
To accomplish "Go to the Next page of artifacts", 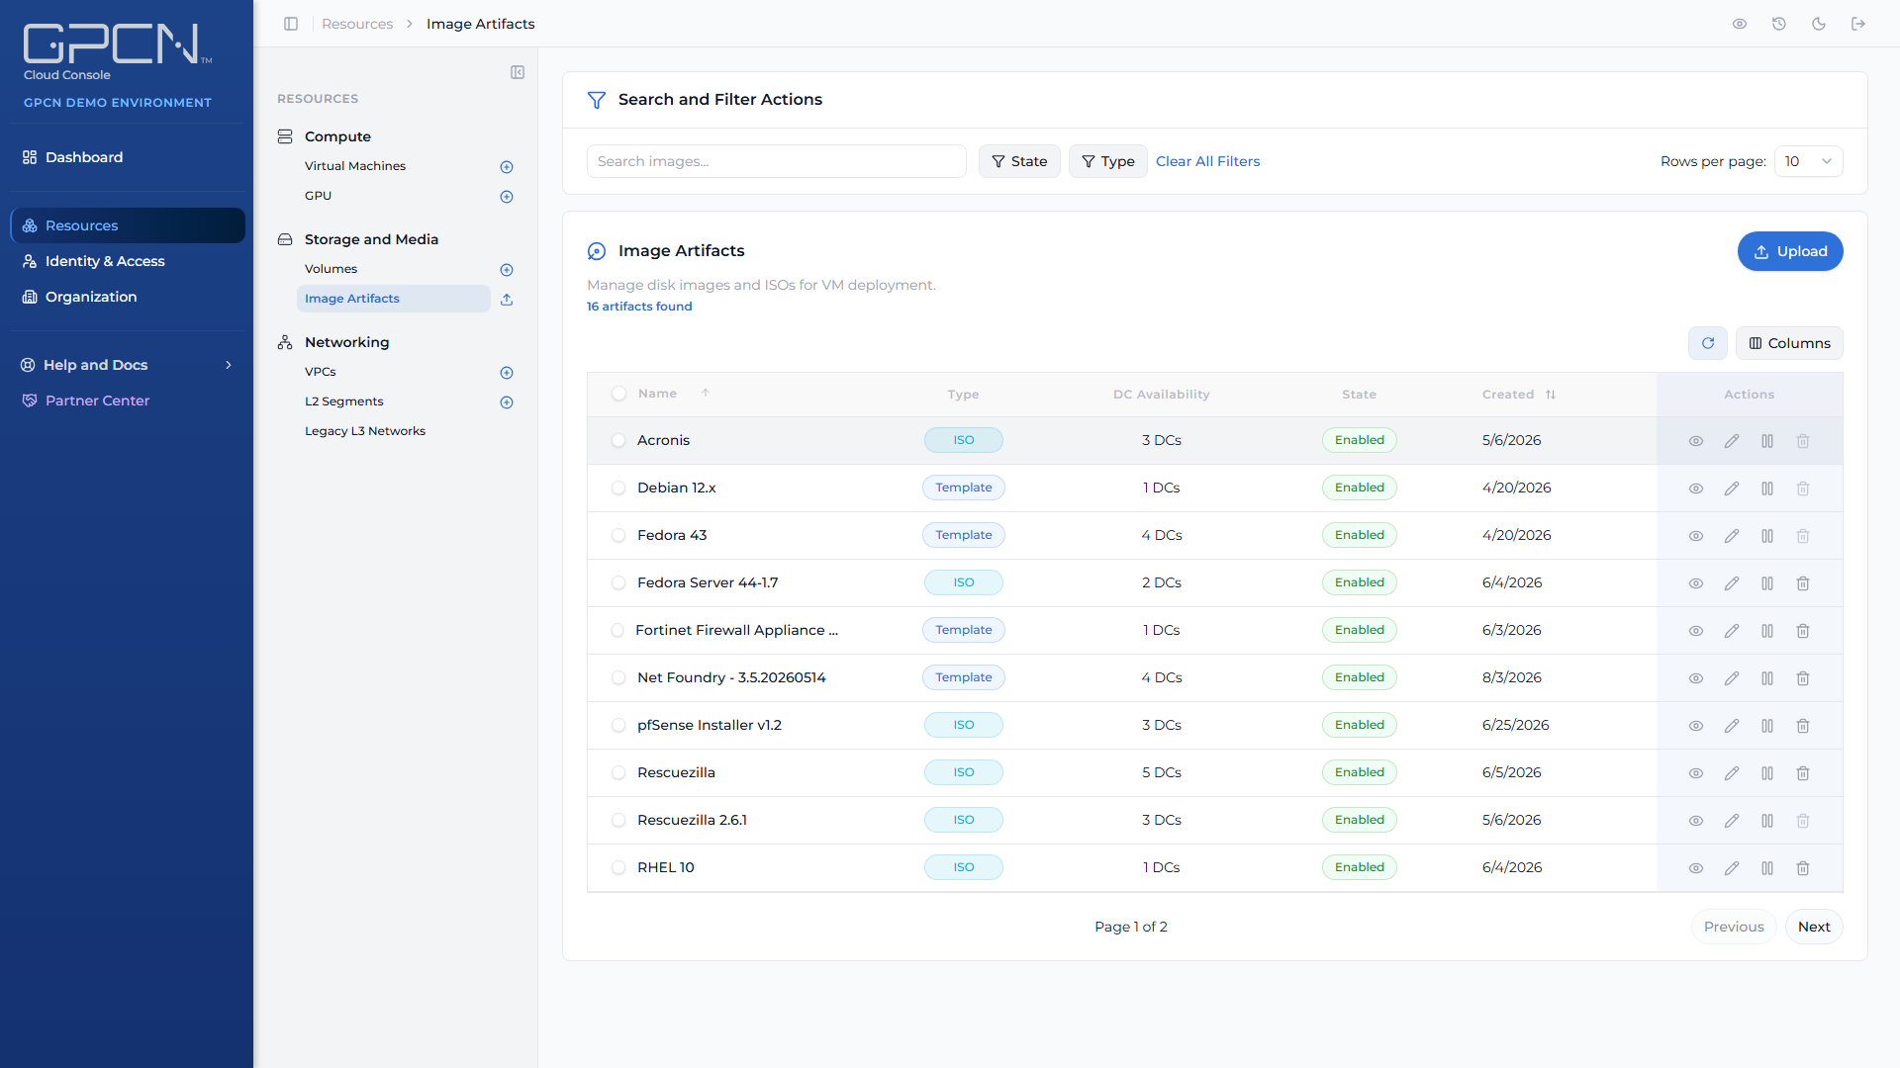I will coord(1814,927).
